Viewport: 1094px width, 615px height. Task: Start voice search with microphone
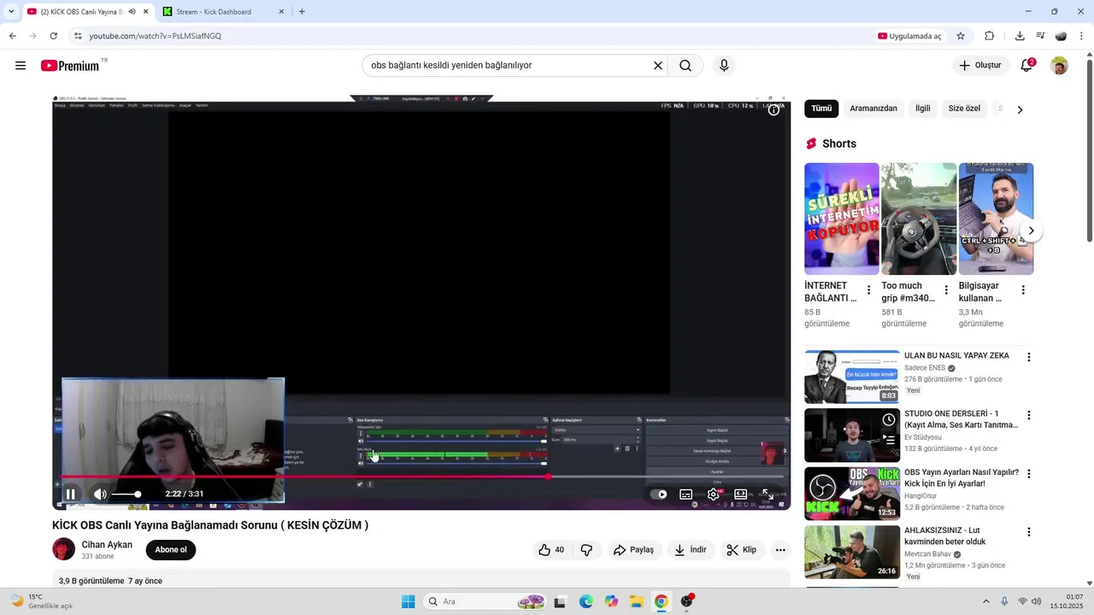(724, 66)
